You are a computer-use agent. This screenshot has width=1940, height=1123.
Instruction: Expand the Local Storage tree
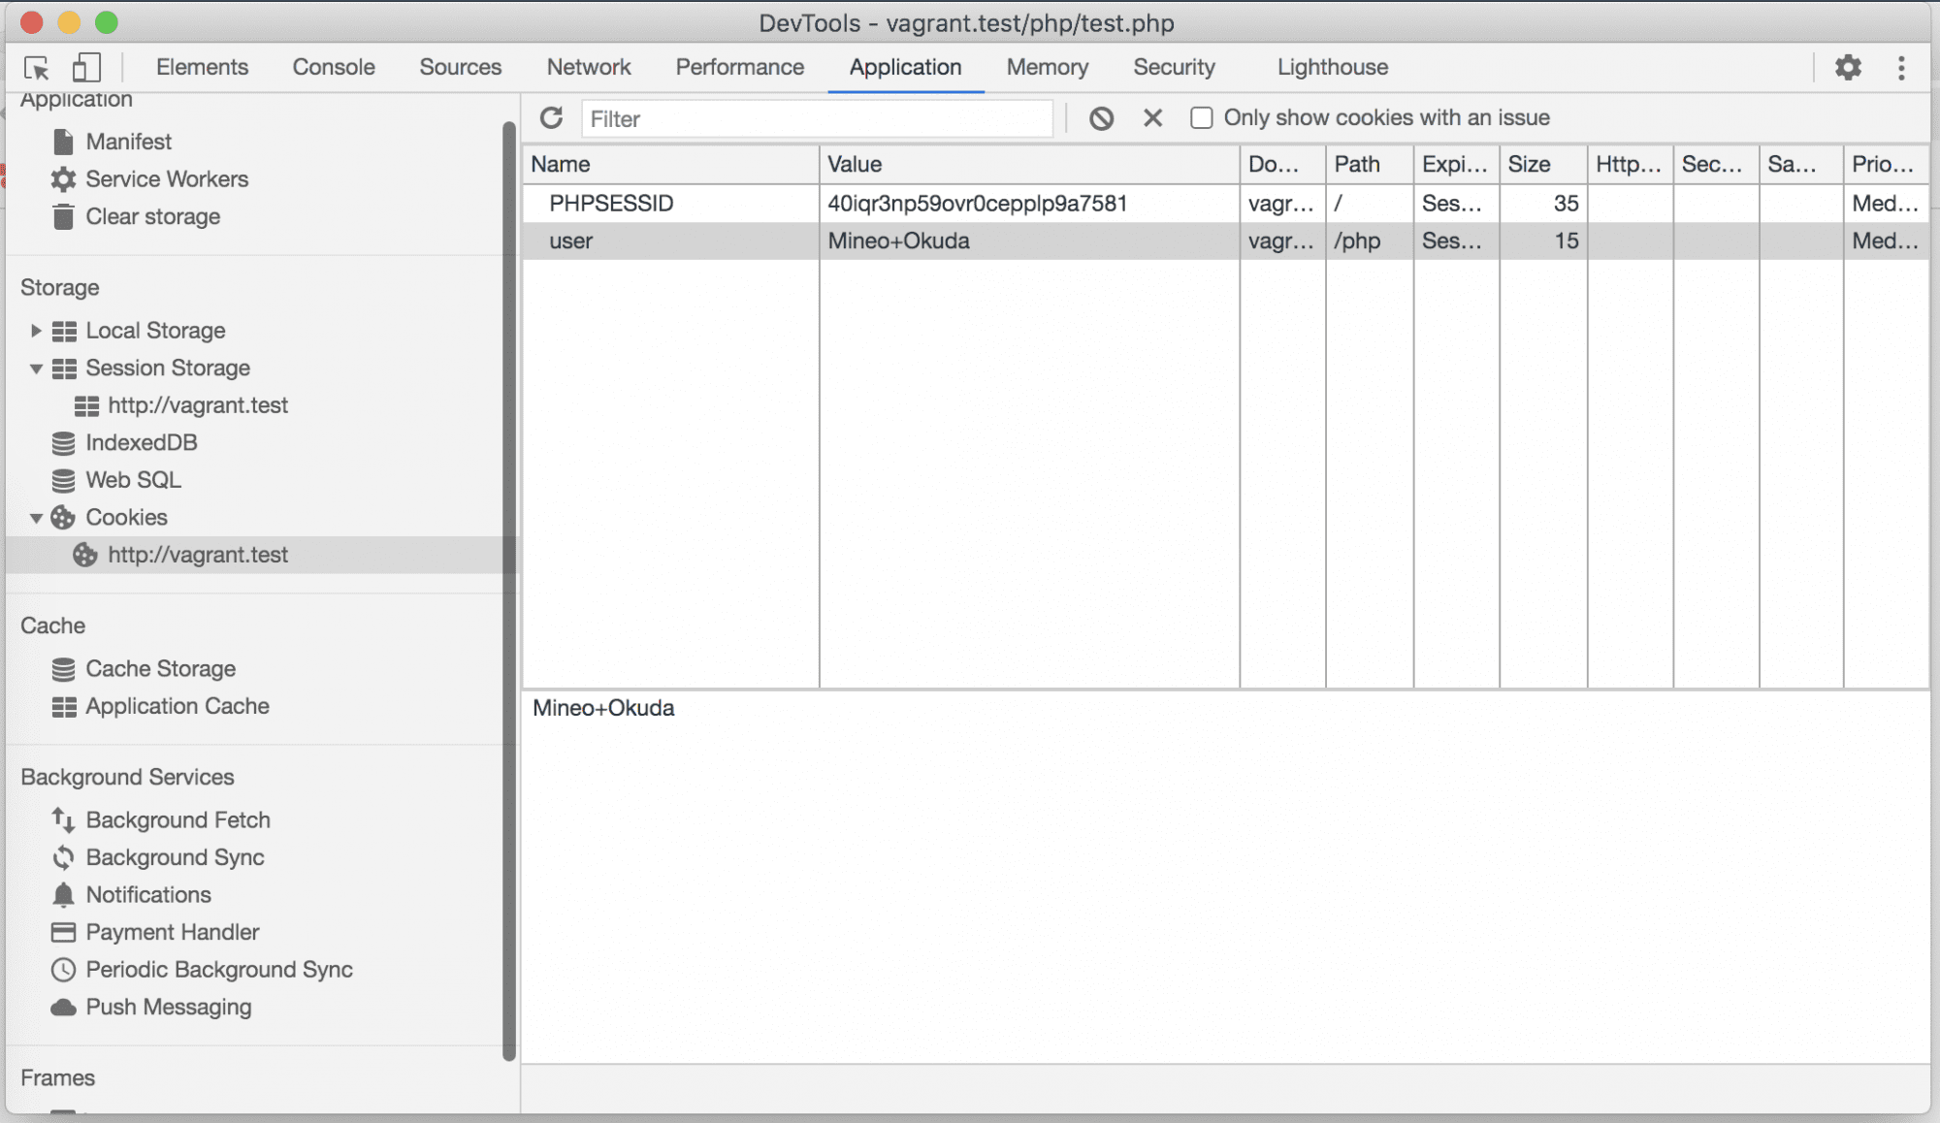36,331
